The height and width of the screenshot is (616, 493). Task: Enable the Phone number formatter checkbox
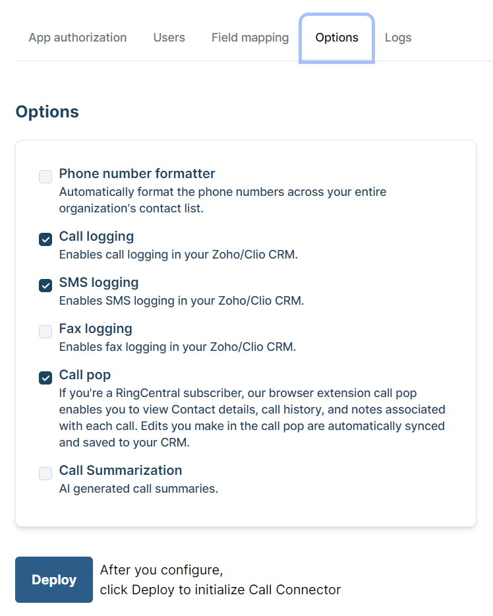45,177
